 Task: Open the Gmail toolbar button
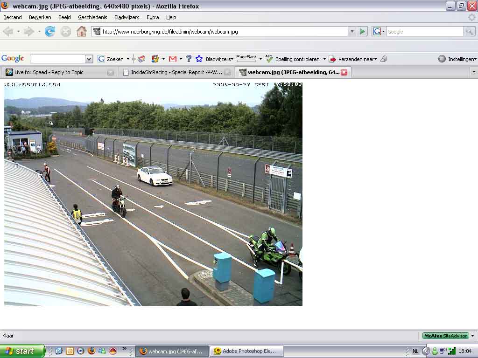pyautogui.click(x=173, y=59)
